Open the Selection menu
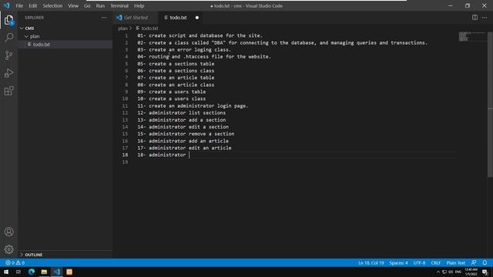This screenshot has height=277, width=493. [x=52, y=5]
